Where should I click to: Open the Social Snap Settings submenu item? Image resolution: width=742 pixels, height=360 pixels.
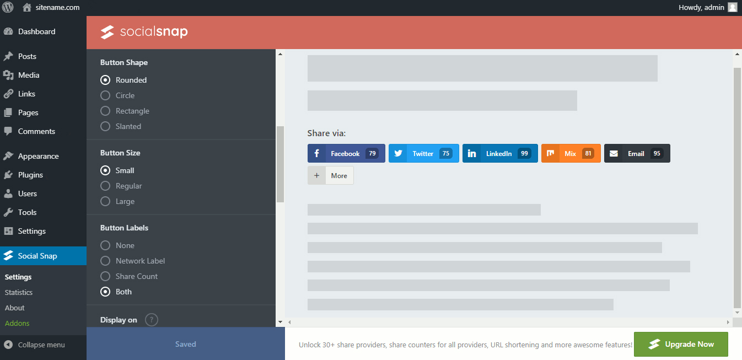point(18,277)
